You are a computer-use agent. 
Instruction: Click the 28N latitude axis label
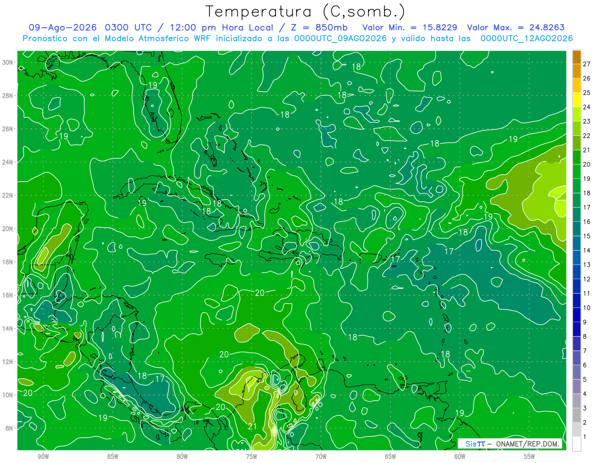pyautogui.click(x=7, y=95)
